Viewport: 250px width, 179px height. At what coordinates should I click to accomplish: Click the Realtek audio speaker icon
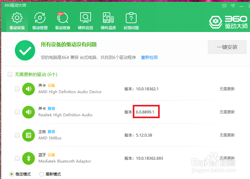29,112
